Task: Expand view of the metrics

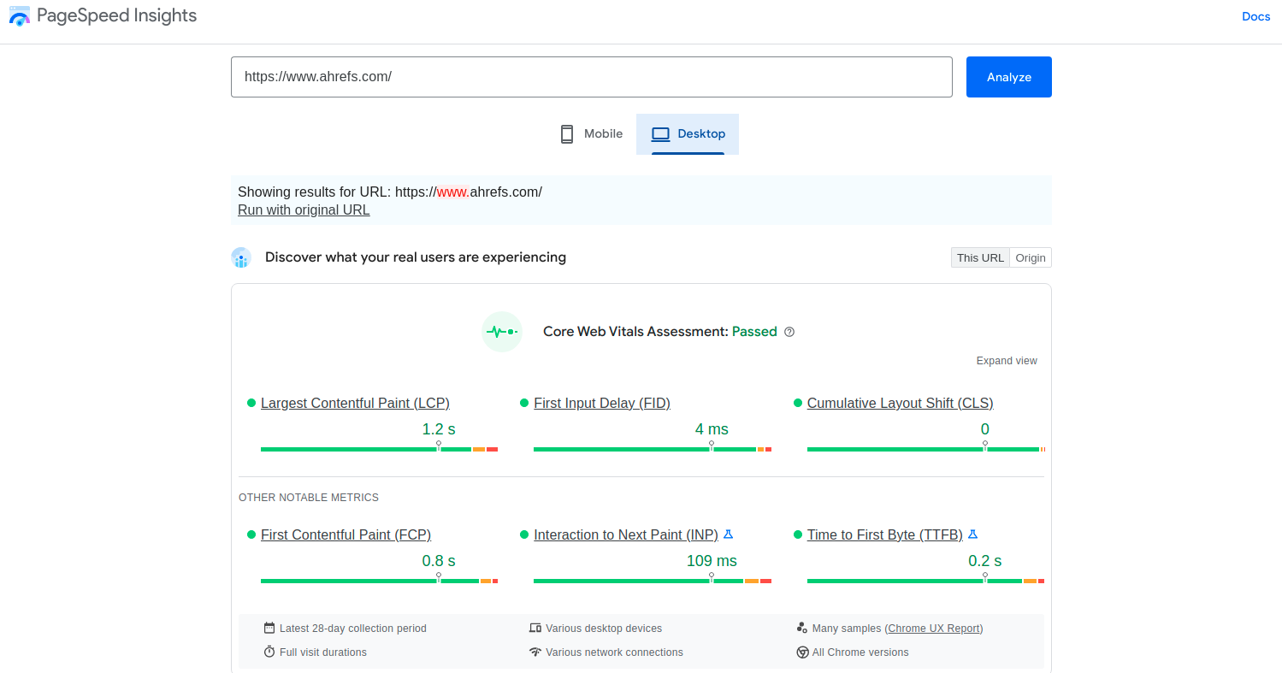Action: (1007, 361)
